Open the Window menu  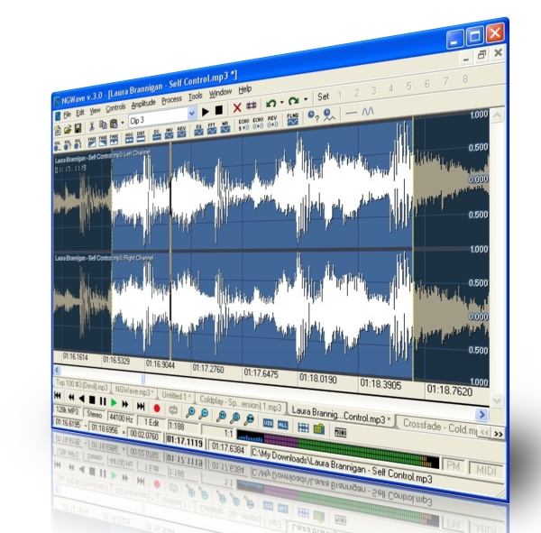tap(221, 93)
